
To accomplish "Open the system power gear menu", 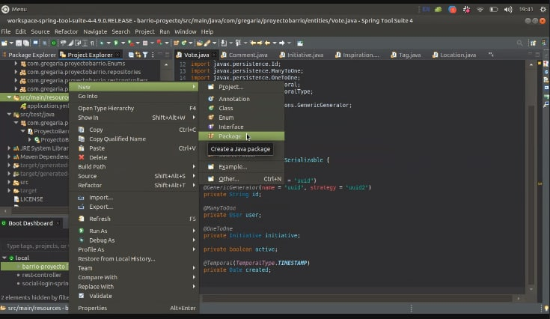I will pos(543,10).
